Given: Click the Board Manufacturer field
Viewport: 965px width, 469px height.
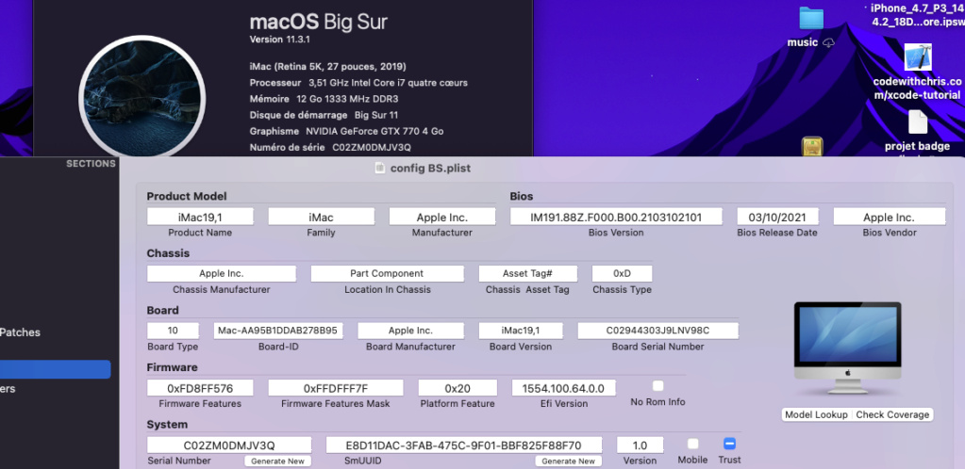Looking at the screenshot, I should pyautogui.click(x=410, y=331).
